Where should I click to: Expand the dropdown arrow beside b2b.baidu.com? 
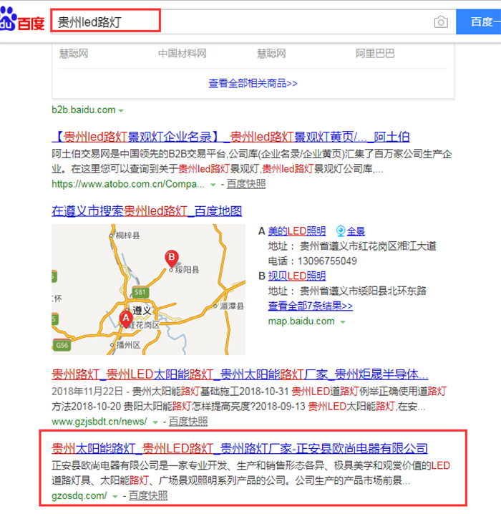121,110
